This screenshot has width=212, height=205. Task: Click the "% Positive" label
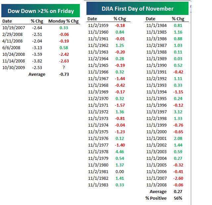[156, 198]
